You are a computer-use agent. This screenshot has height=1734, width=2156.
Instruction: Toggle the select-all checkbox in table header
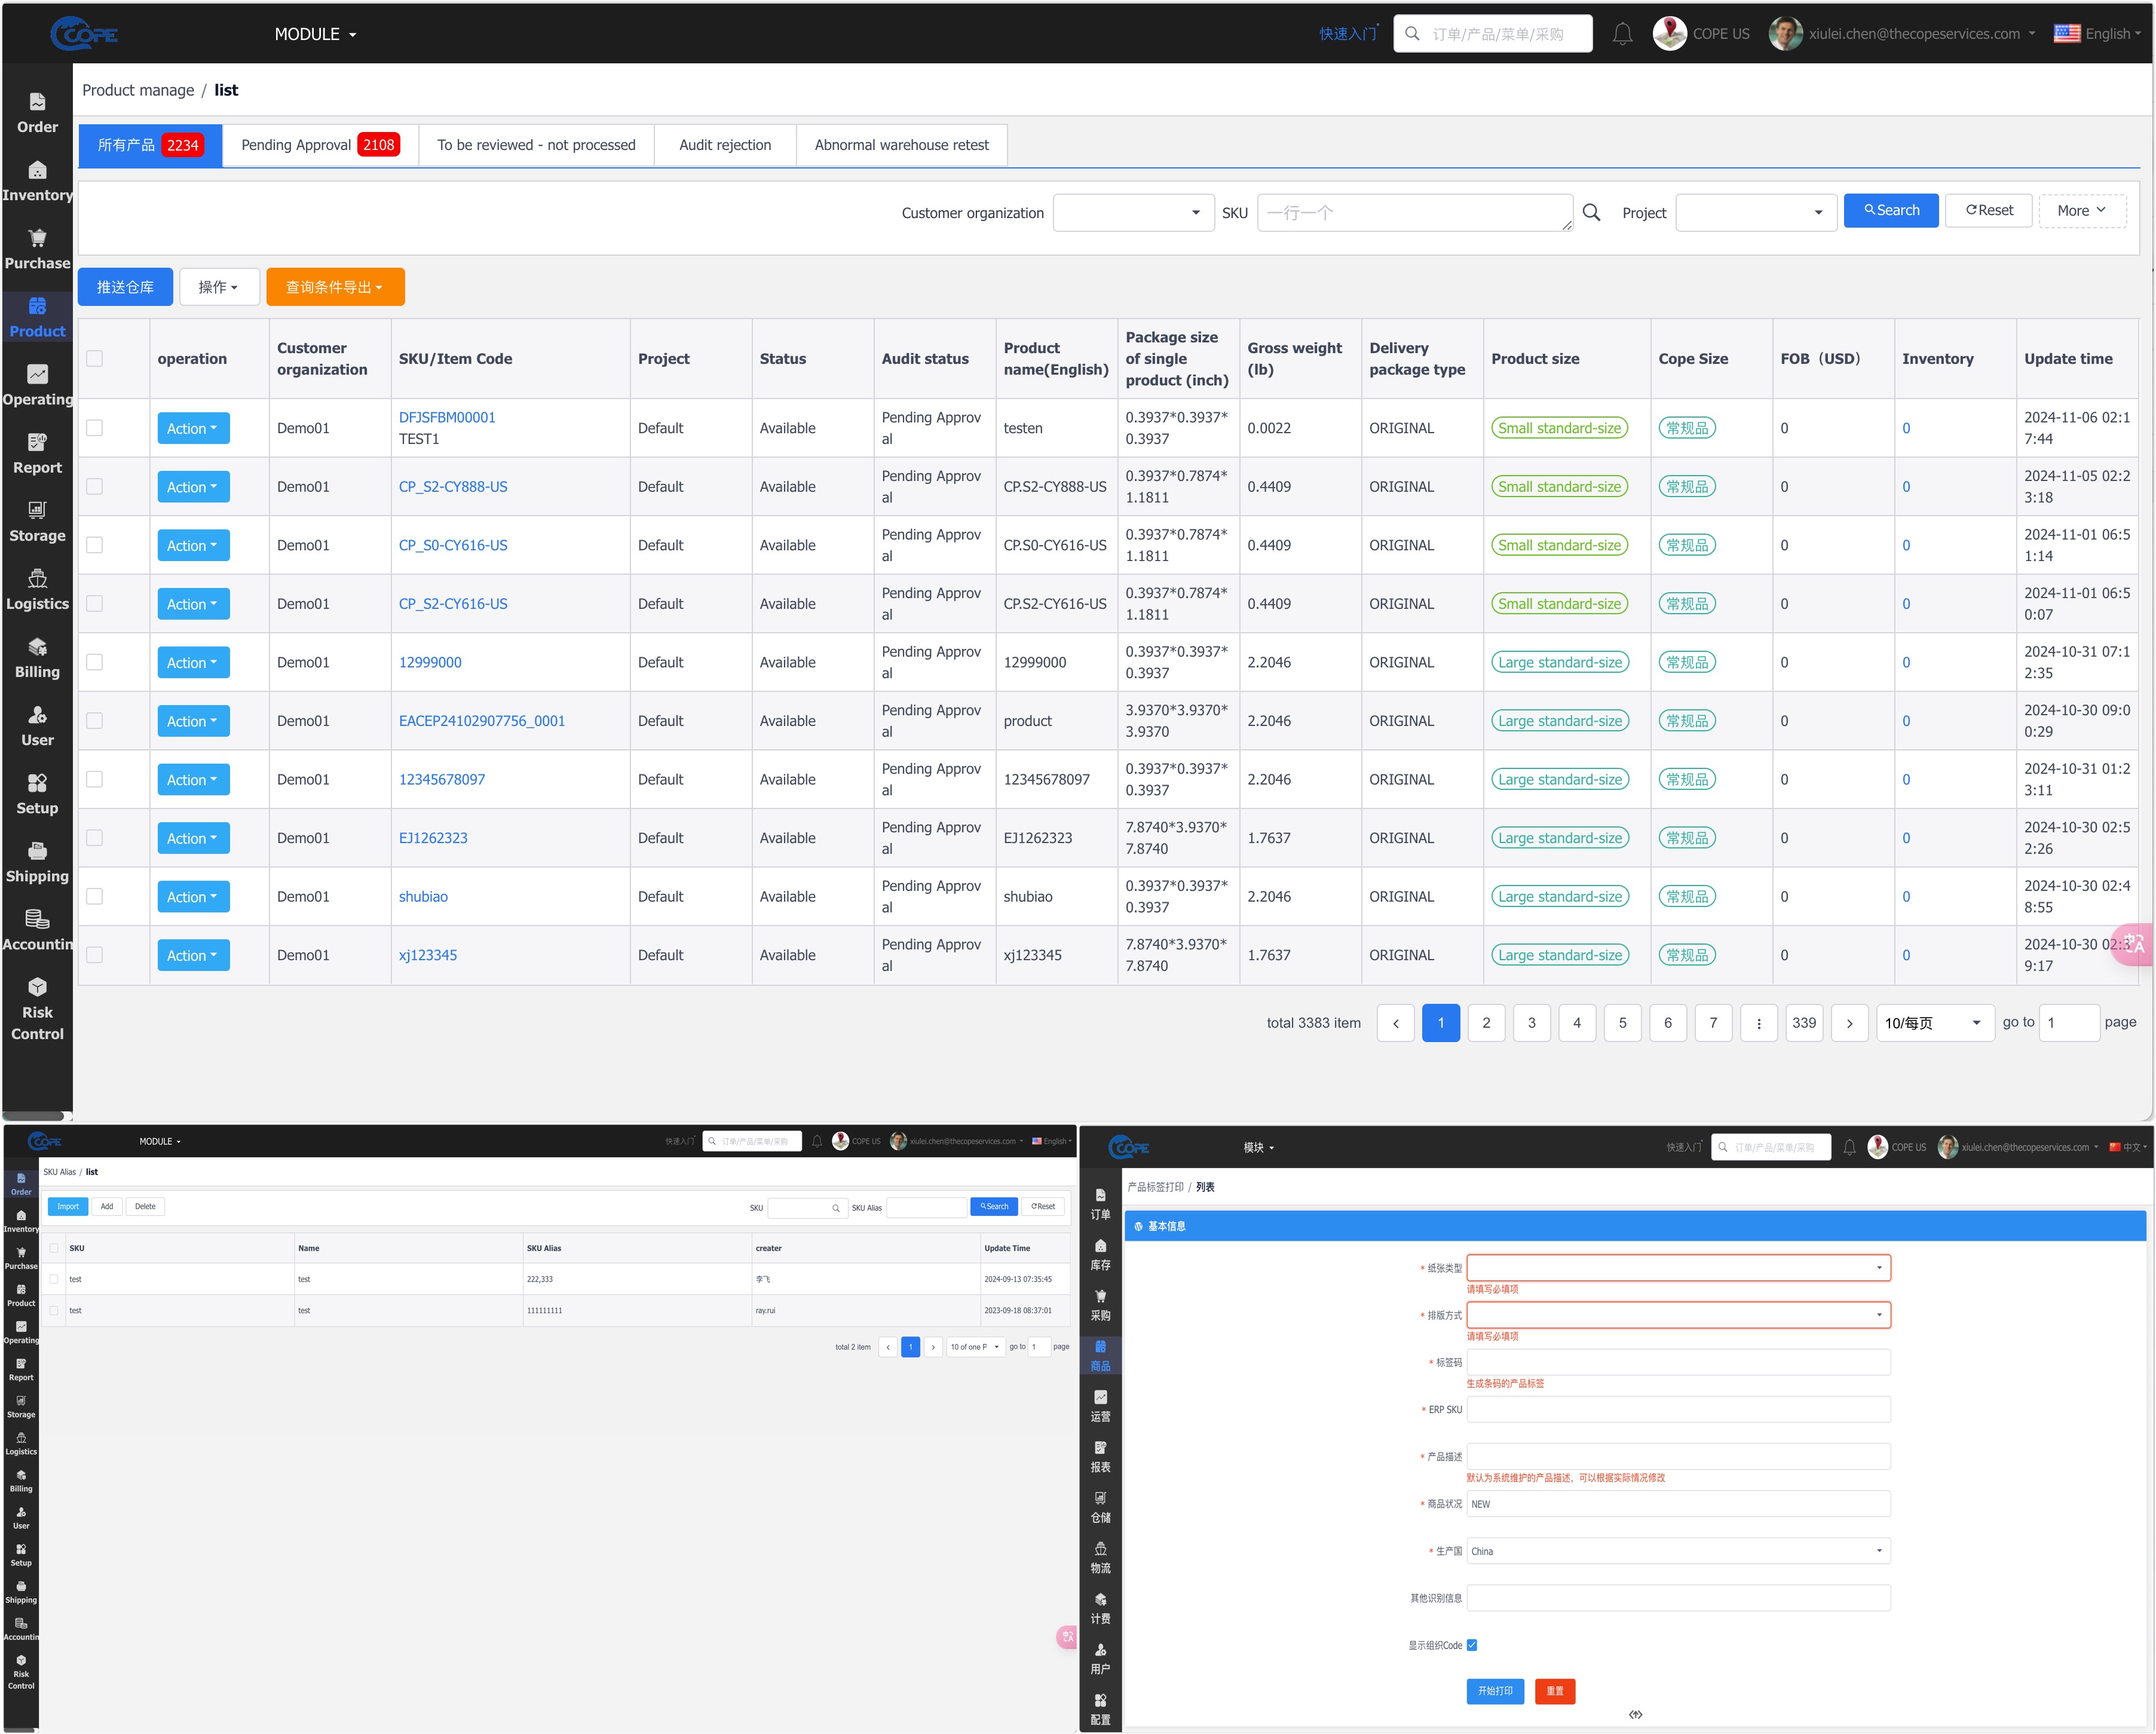pos(95,359)
